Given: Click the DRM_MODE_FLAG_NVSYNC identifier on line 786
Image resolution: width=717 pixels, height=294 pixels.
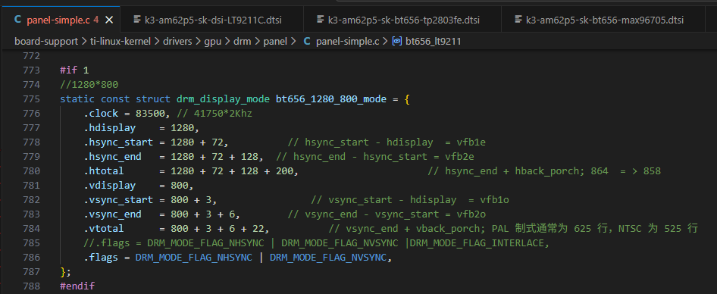Looking at the screenshot, I should (x=328, y=258).
